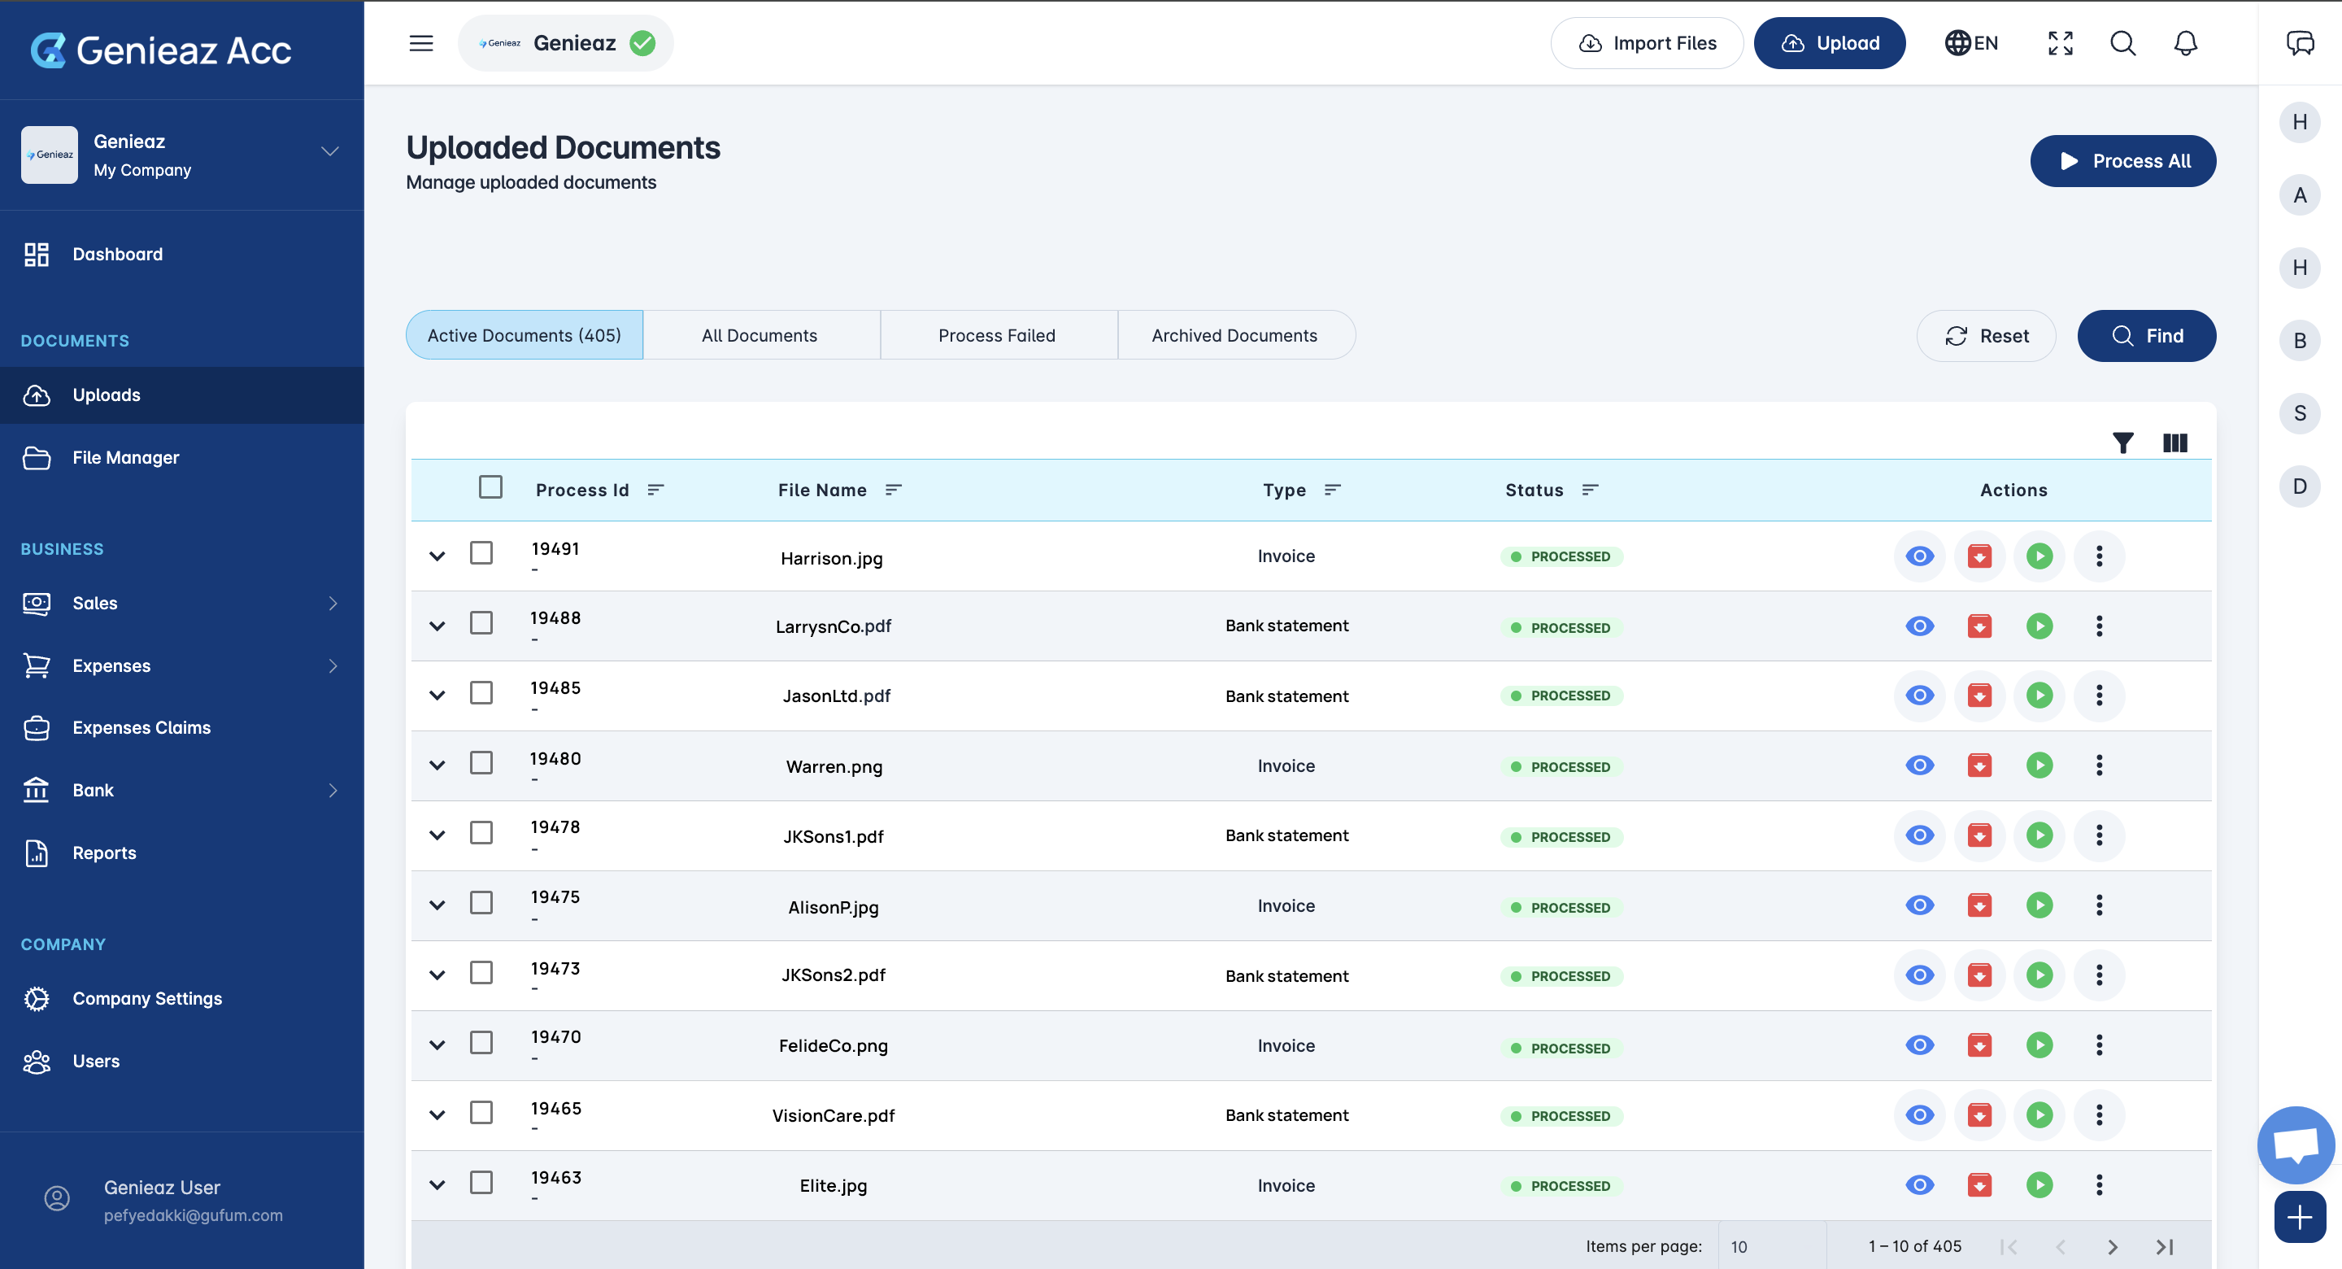The height and width of the screenshot is (1269, 2342).
Task: Click the notification bell icon
Action: pyautogui.click(x=2186, y=43)
